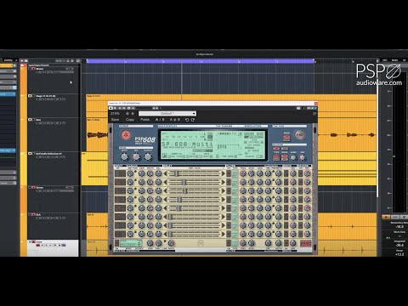Click the red bypass power button on PSP 608
The height and width of the screenshot is (306, 408).
click(126, 135)
